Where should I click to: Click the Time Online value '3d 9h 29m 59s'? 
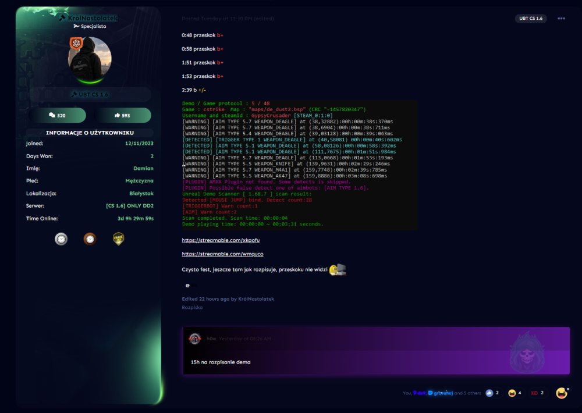136,219
